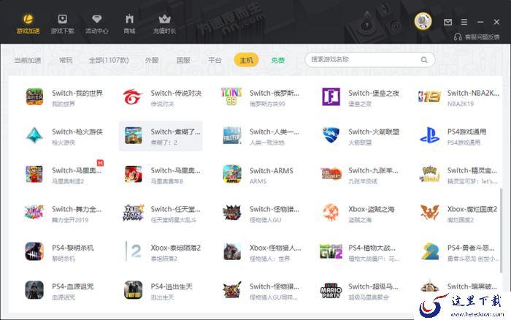Image resolution: width=511 pixels, height=320 pixels.
Task: Select the Switch-ARMS game icon
Action: [x=231, y=174]
